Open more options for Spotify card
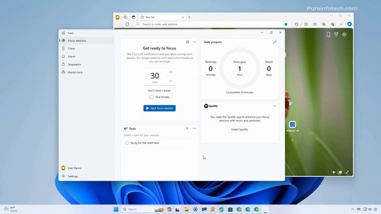The image size is (381, 214). [274, 106]
